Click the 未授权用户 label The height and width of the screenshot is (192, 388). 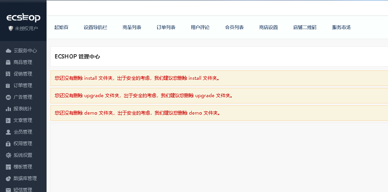[26, 29]
